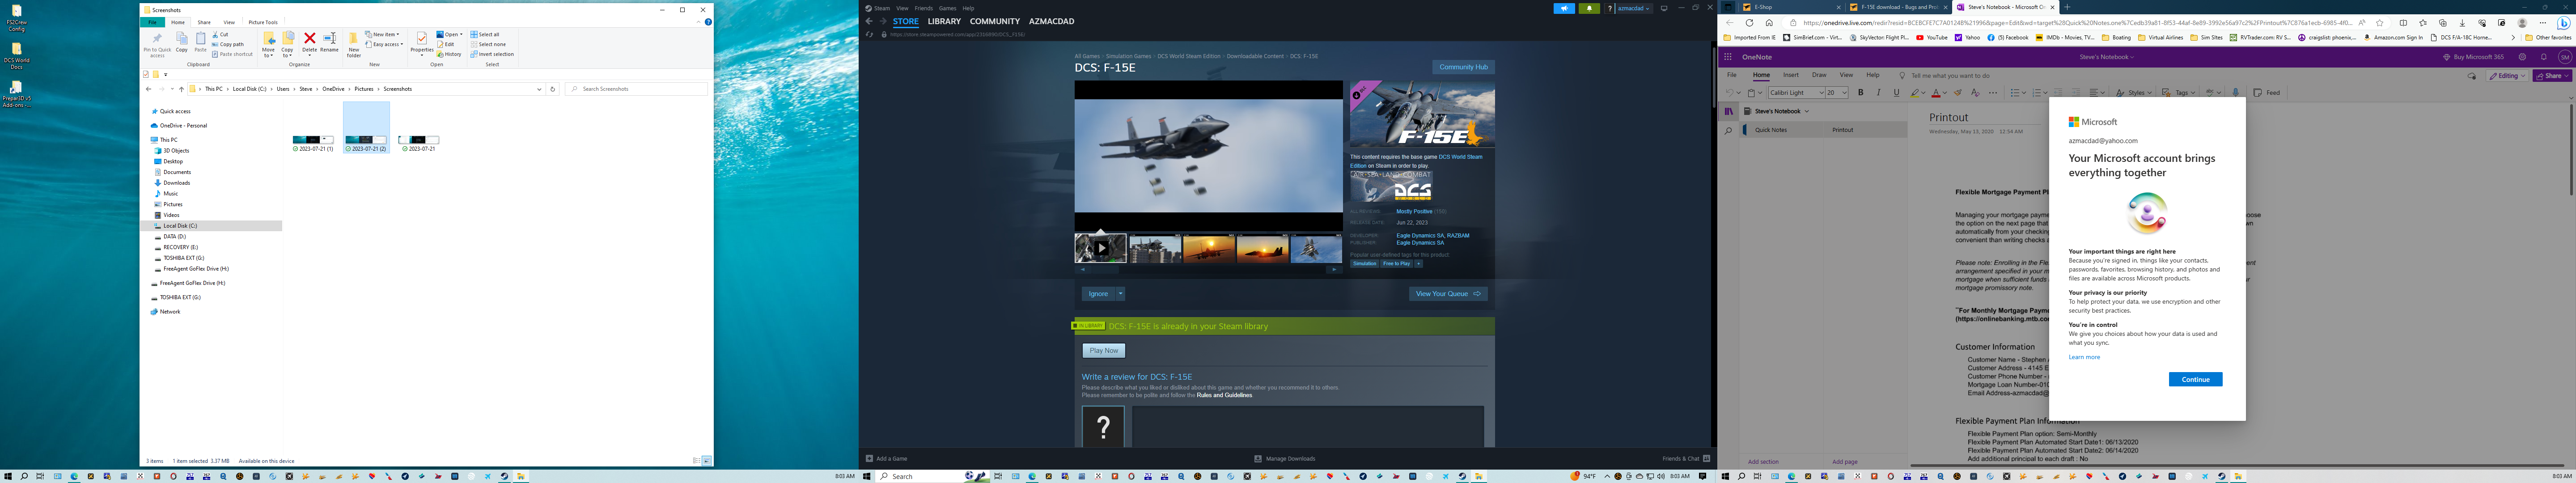The width and height of the screenshot is (2576, 483).
Task: Expand Steve's Notebook dropdown in OneNote header
Action: tap(2106, 57)
